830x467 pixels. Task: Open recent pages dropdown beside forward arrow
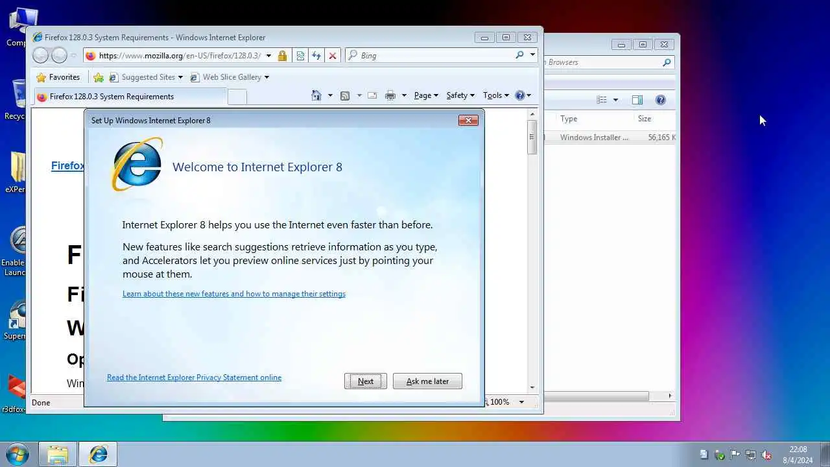(x=74, y=56)
